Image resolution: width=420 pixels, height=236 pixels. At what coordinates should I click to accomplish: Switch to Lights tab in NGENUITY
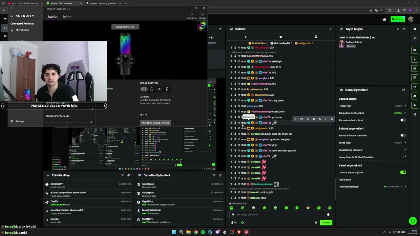(66, 17)
